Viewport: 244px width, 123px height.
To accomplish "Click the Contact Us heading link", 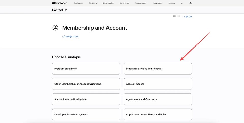I will coord(59,10).
